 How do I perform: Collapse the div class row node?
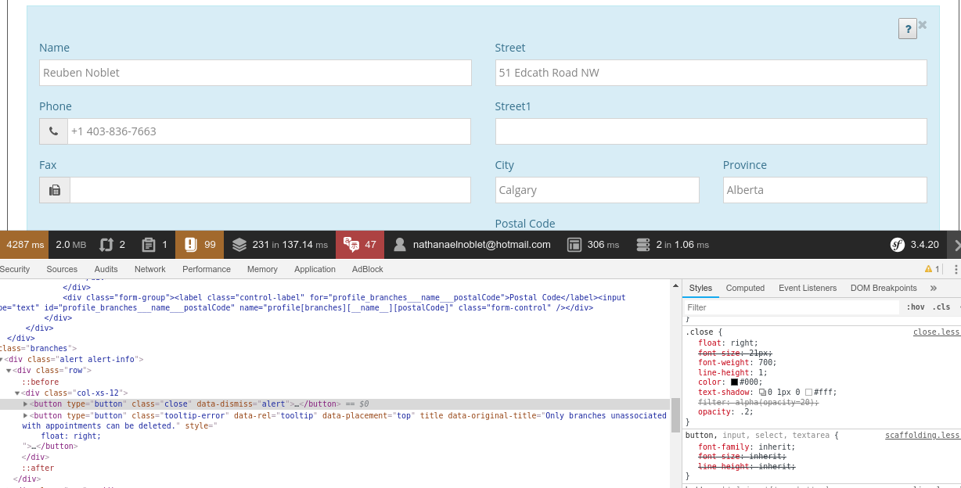[9, 370]
